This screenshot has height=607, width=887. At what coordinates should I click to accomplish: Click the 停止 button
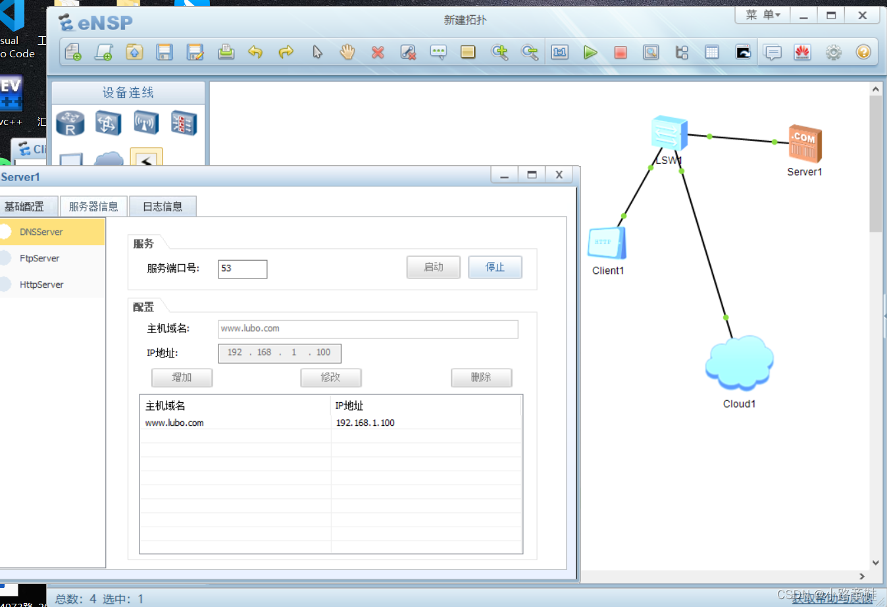click(495, 267)
